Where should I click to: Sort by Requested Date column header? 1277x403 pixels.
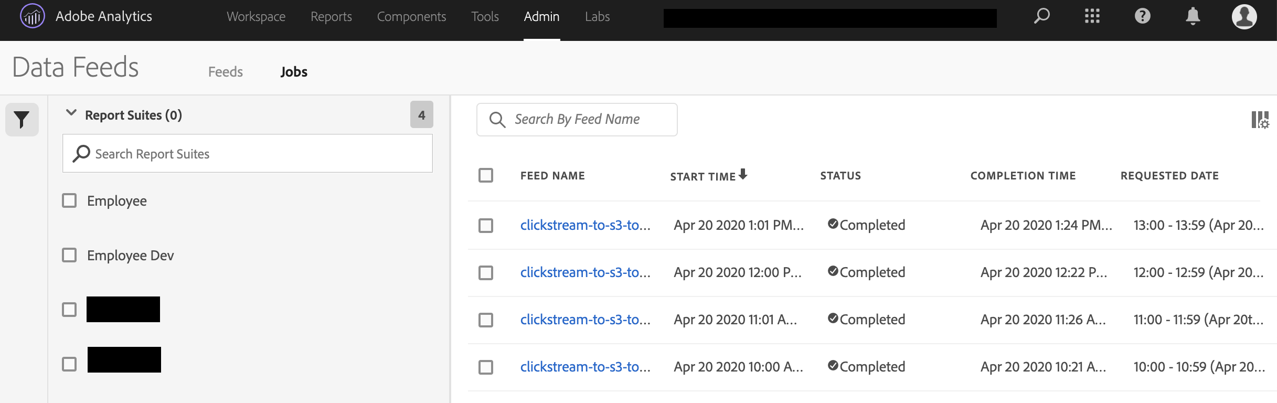point(1169,176)
